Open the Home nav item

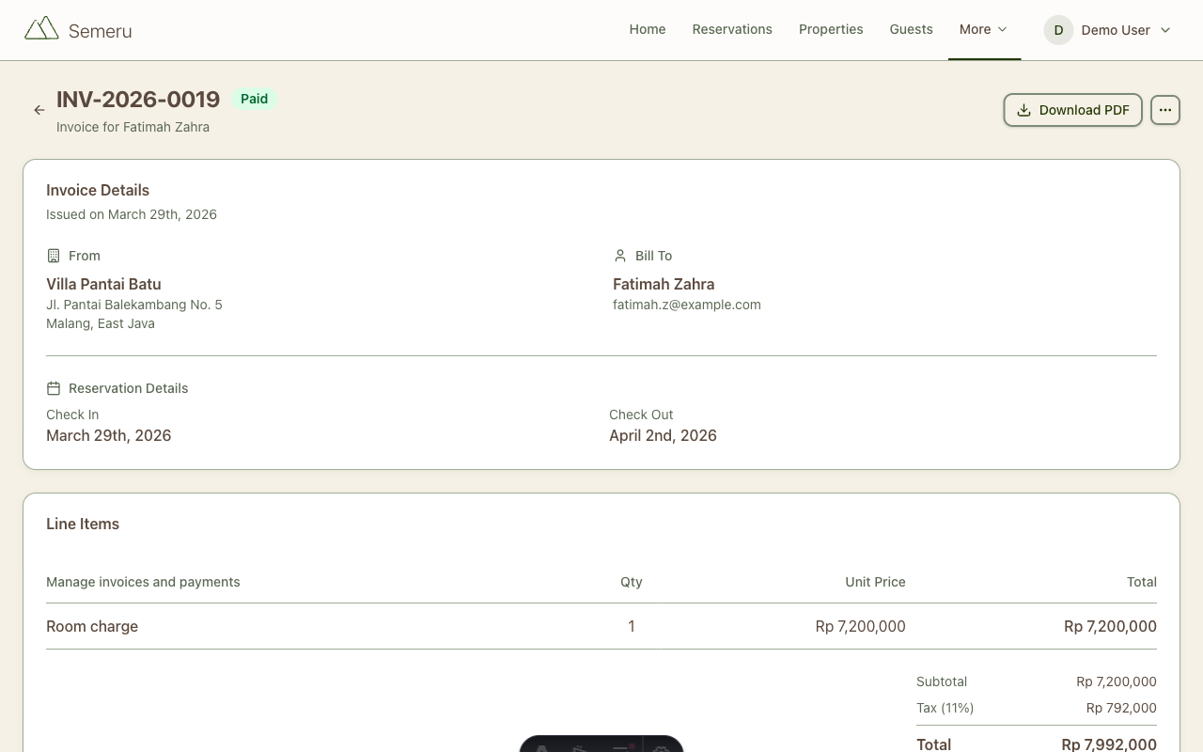coord(648,29)
